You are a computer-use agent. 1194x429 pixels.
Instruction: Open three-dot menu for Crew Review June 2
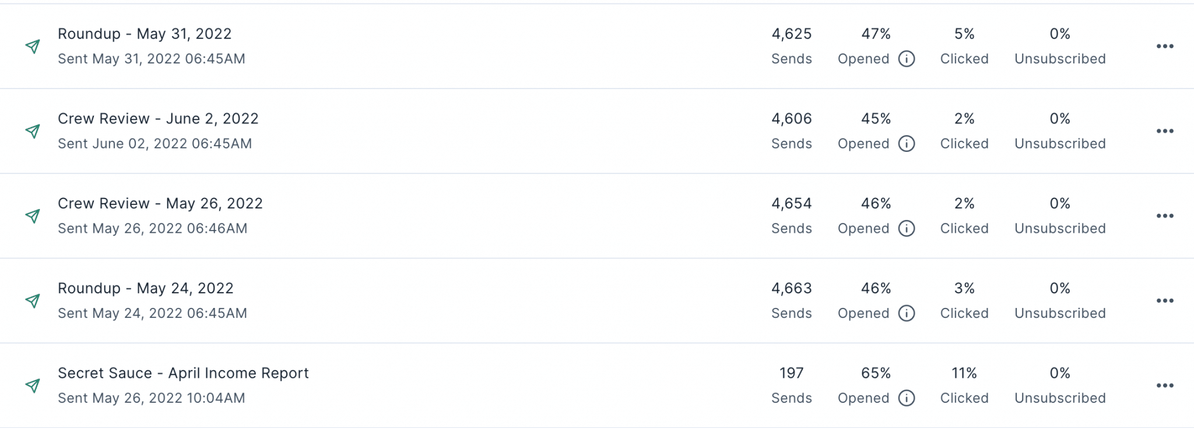click(x=1165, y=131)
